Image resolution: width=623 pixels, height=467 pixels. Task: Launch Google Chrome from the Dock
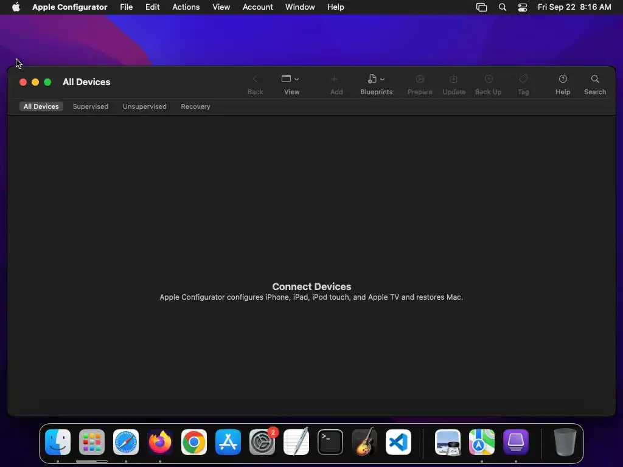194,441
